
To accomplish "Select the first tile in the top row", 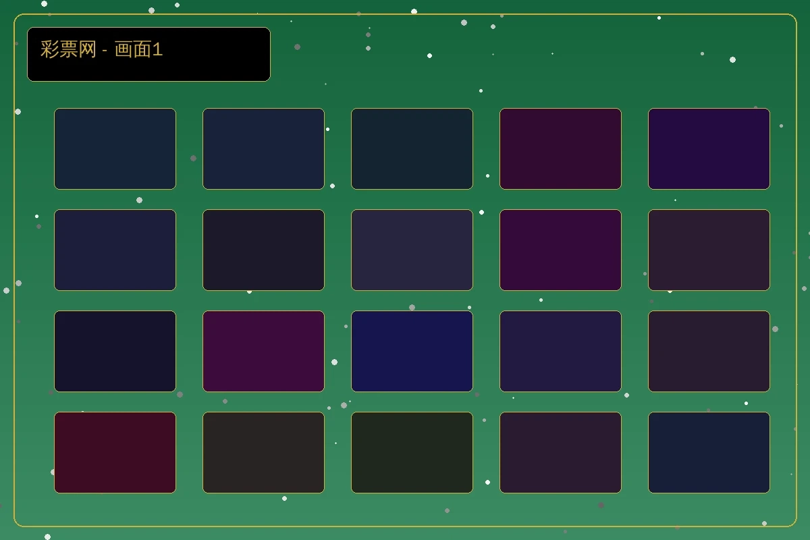I will pyautogui.click(x=115, y=148).
